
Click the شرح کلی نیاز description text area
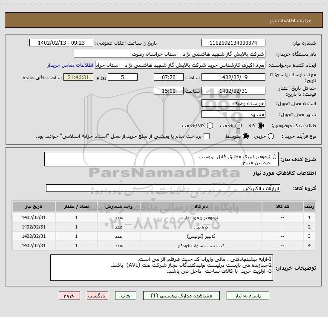tap(161, 159)
